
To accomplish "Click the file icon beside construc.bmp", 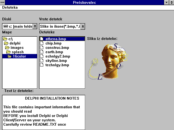I will 42,47.
